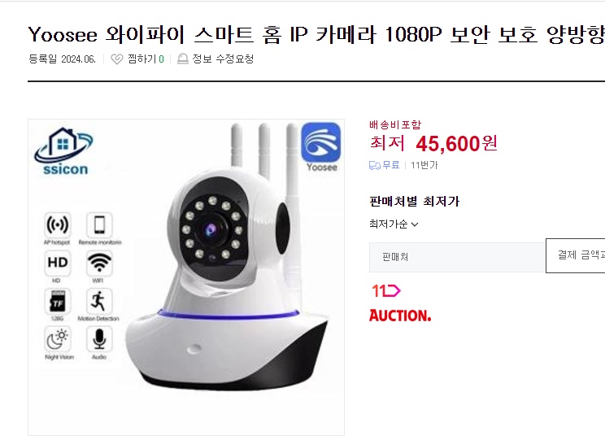Viewport: 605px width, 444px height.
Task: Click the ssicon house logo
Action: tap(63, 150)
